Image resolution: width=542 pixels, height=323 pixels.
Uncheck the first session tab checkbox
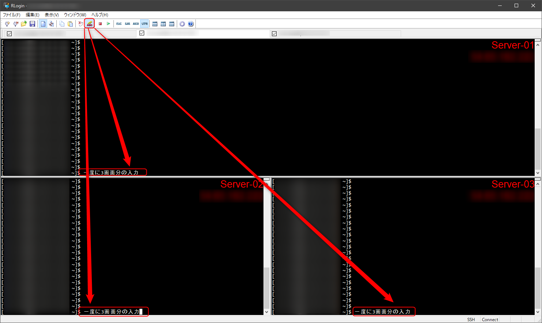(10, 34)
